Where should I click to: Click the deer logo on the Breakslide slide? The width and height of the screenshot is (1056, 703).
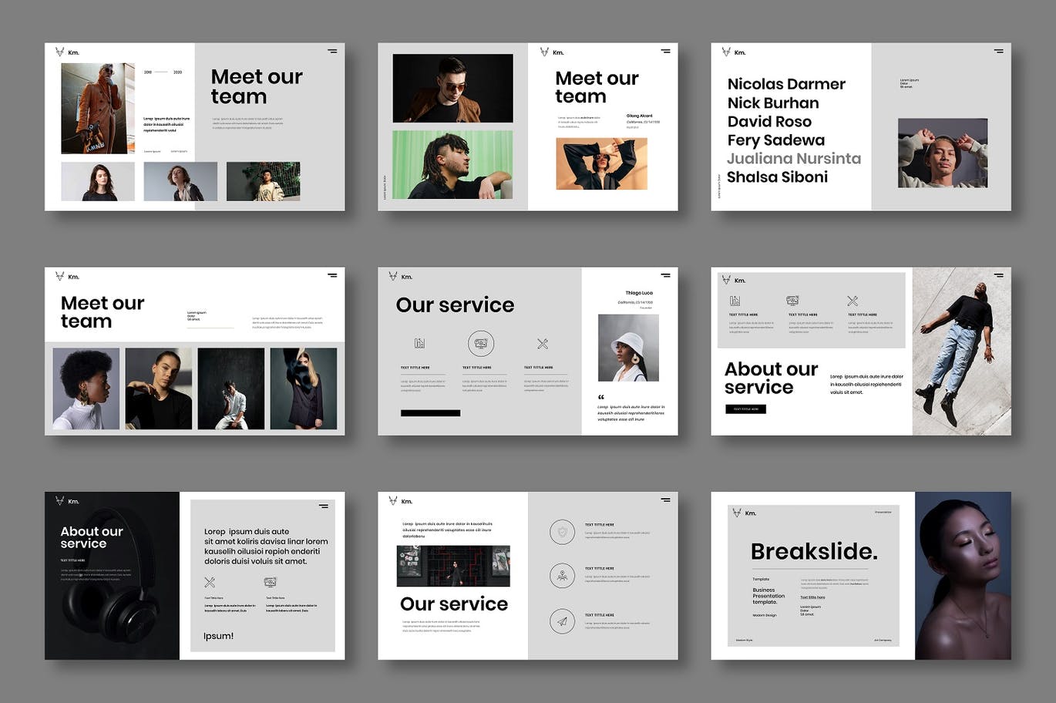pyautogui.click(x=737, y=513)
